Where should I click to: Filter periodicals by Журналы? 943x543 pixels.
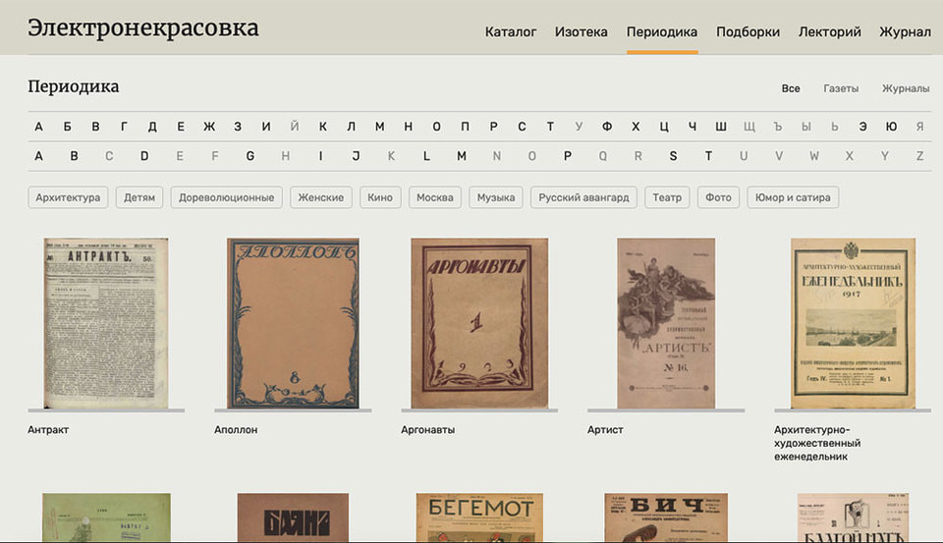click(905, 88)
